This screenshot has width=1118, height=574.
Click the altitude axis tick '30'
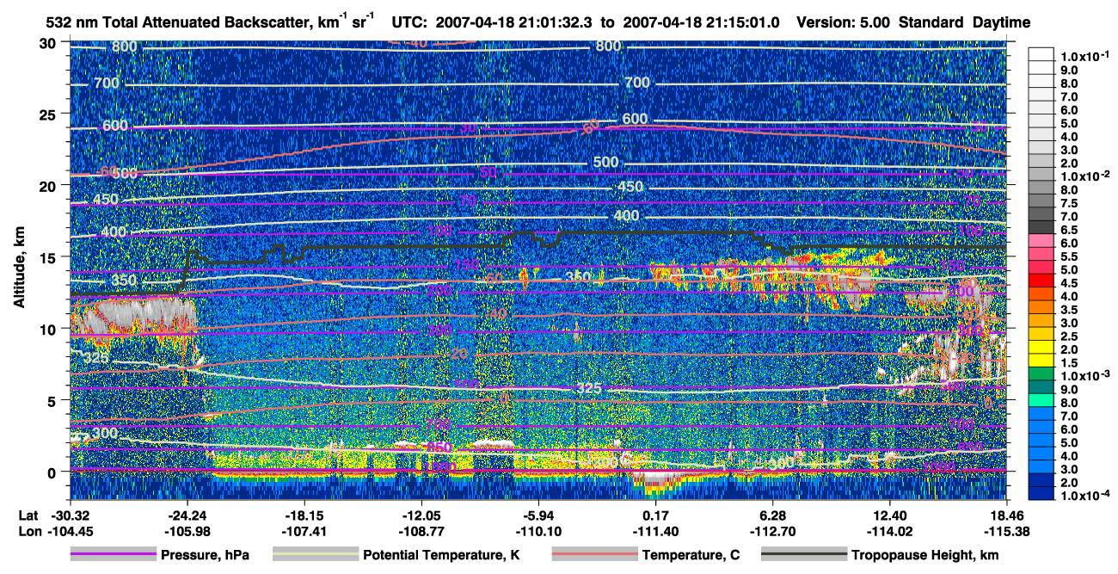click(x=49, y=43)
